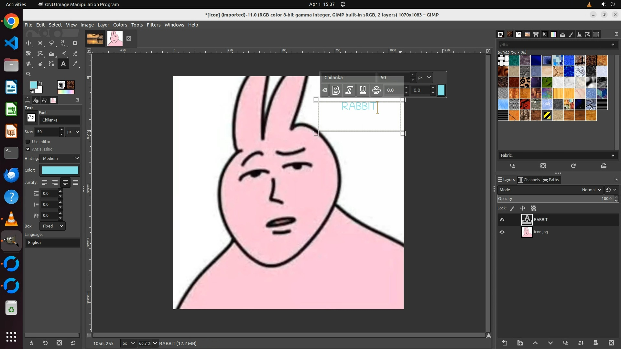Select the Free Select lasso tool

coord(52,43)
